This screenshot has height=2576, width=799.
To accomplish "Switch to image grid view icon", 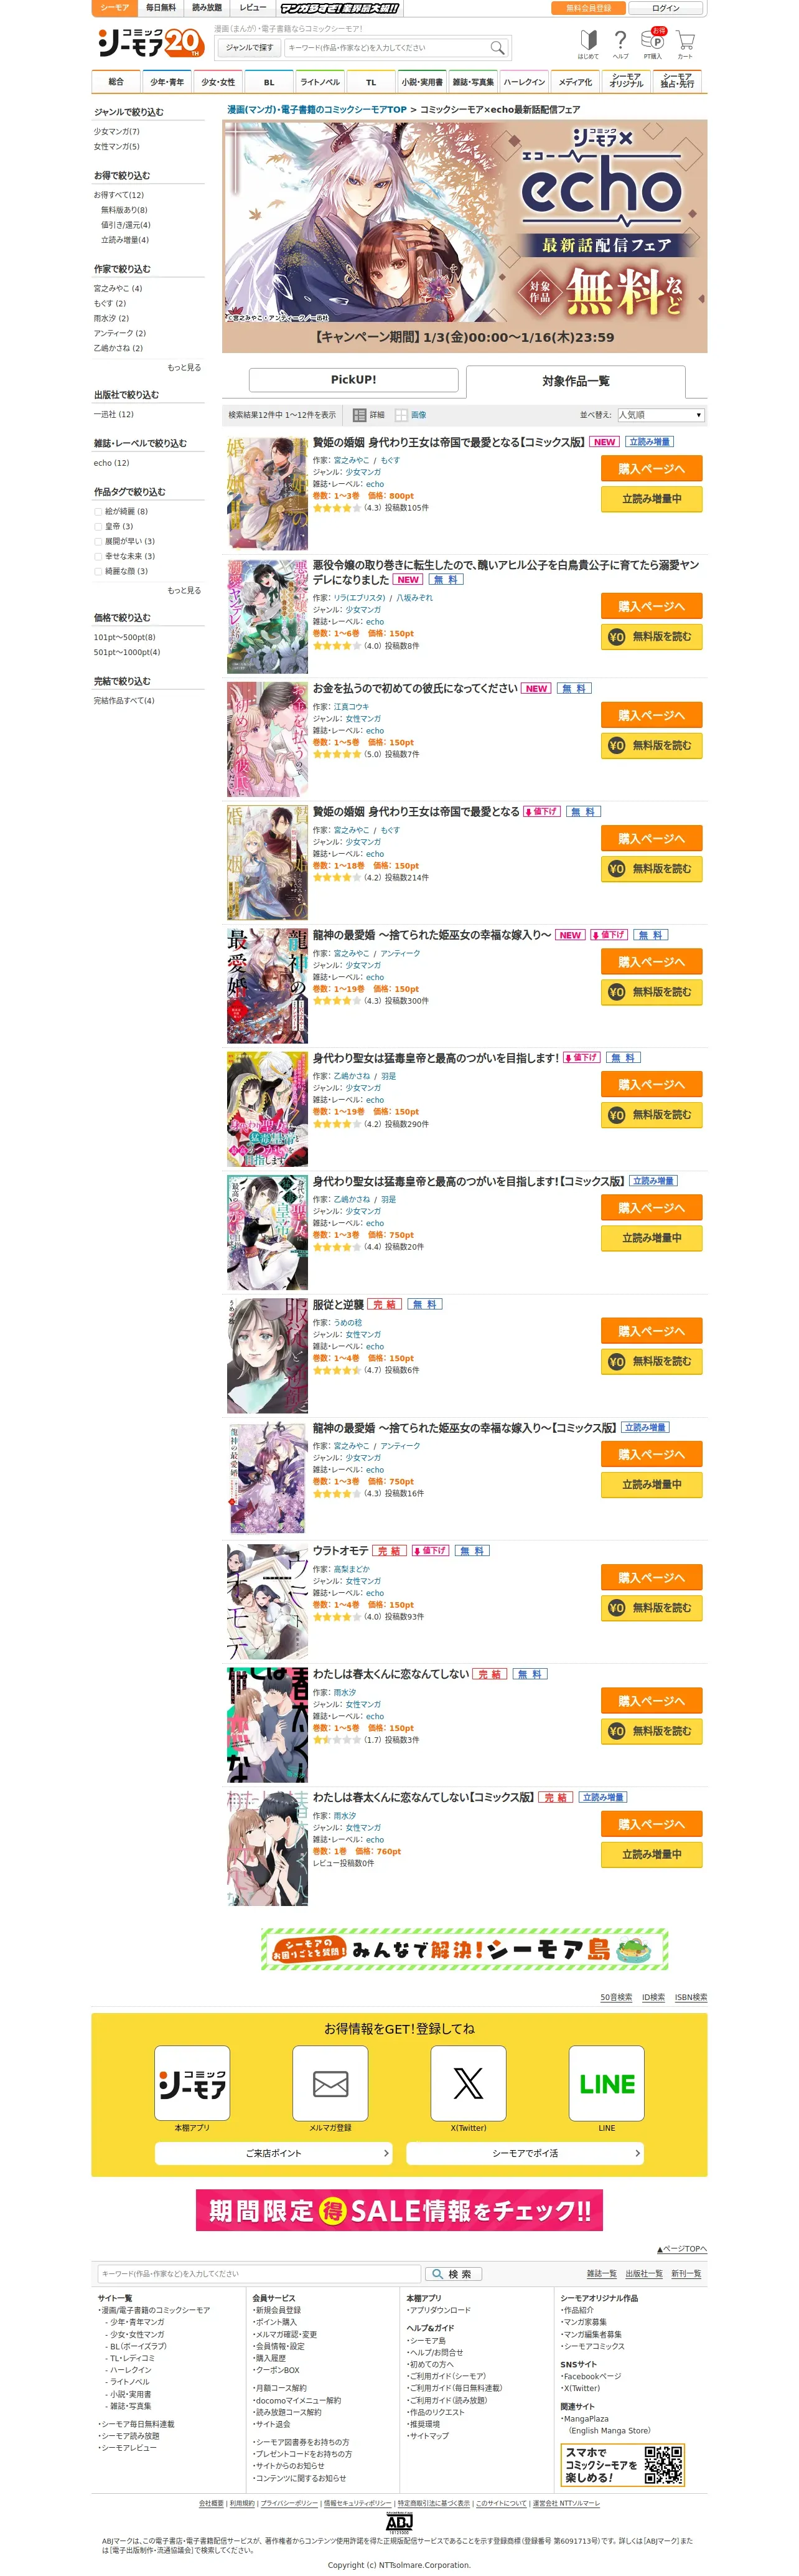I will (401, 415).
